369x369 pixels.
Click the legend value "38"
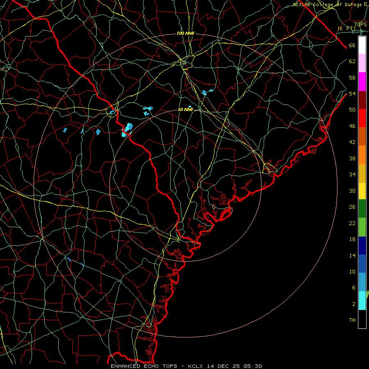(x=352, y=158)
